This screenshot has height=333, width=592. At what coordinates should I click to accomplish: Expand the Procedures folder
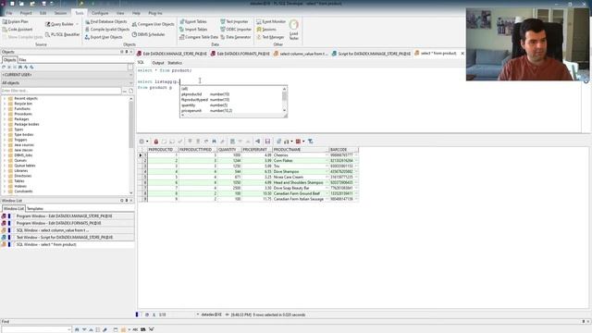click(x=5, y=114)
